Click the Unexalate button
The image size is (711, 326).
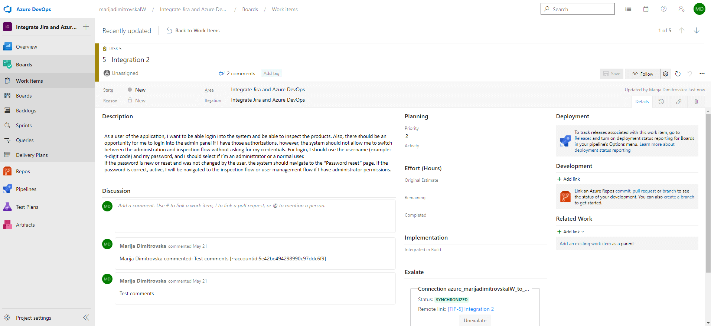pos(475,320)
